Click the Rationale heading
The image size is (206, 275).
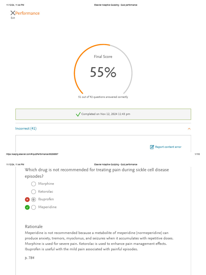point(34,227)
